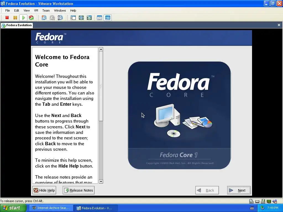Switch to Internet Archive Search taskbar window
The image size is (283, 212).
point(51,208)
